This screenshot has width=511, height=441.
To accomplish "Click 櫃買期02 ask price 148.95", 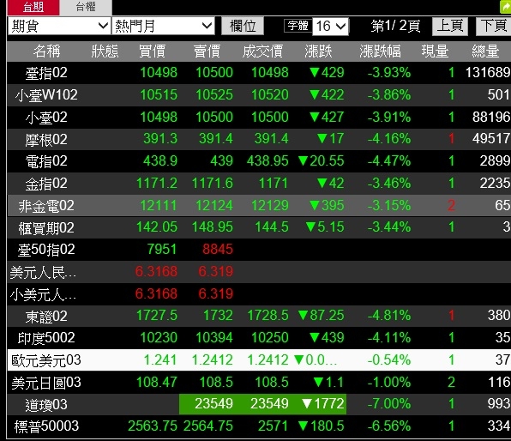I will click(x=212, y=227).
